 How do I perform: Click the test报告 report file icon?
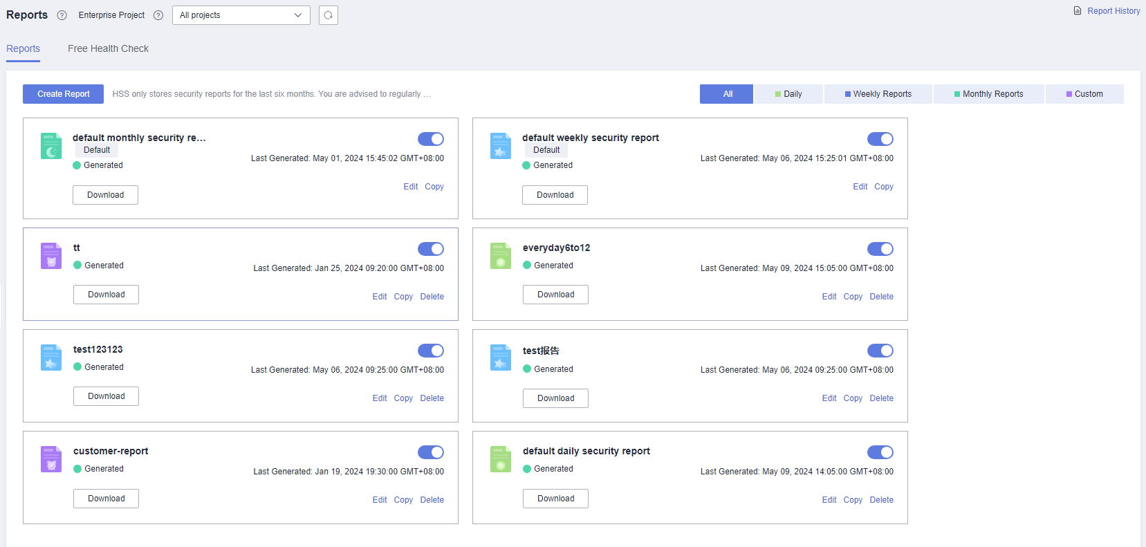(501, 358)
